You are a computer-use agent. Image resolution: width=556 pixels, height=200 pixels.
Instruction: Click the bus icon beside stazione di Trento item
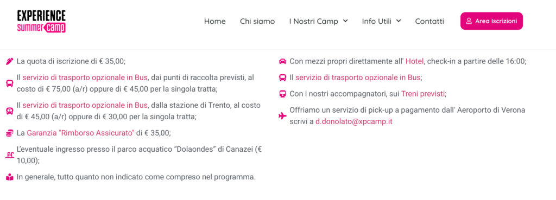pyautogui.click(x=10, y=111)
